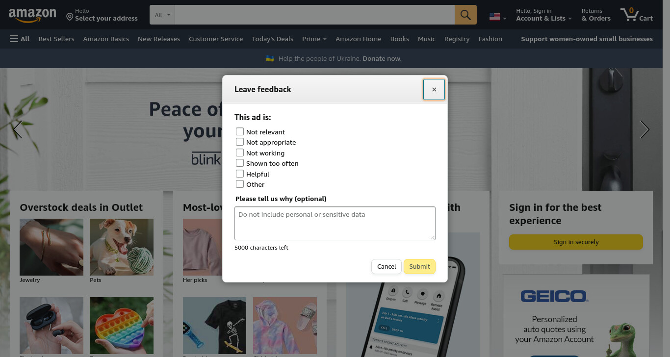670x357 pixels.
Task: Click the US flag language selector
Action: pyautogui.click(x=498, y=17)
